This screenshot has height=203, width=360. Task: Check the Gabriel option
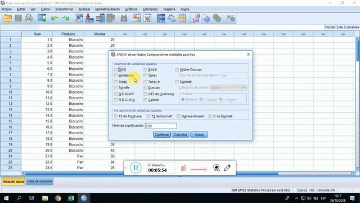click(x=145, y=100)
